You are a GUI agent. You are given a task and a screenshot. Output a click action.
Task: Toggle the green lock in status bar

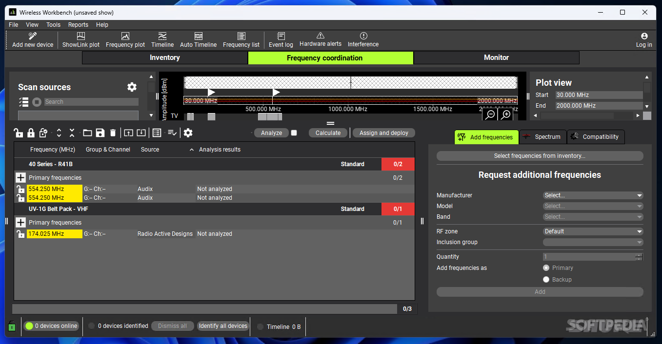coord(12,326)
